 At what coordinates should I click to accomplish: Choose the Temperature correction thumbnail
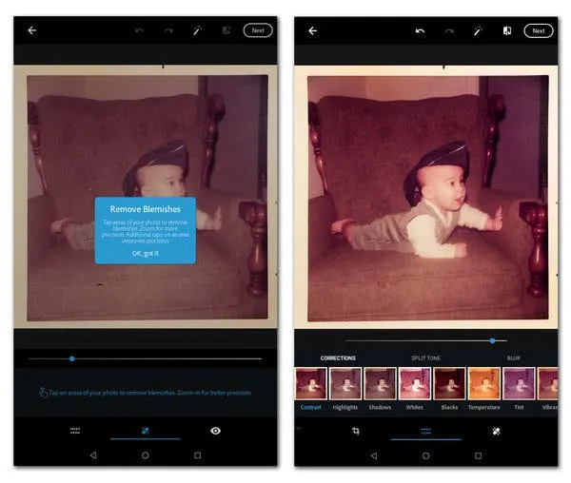point(483,384)
